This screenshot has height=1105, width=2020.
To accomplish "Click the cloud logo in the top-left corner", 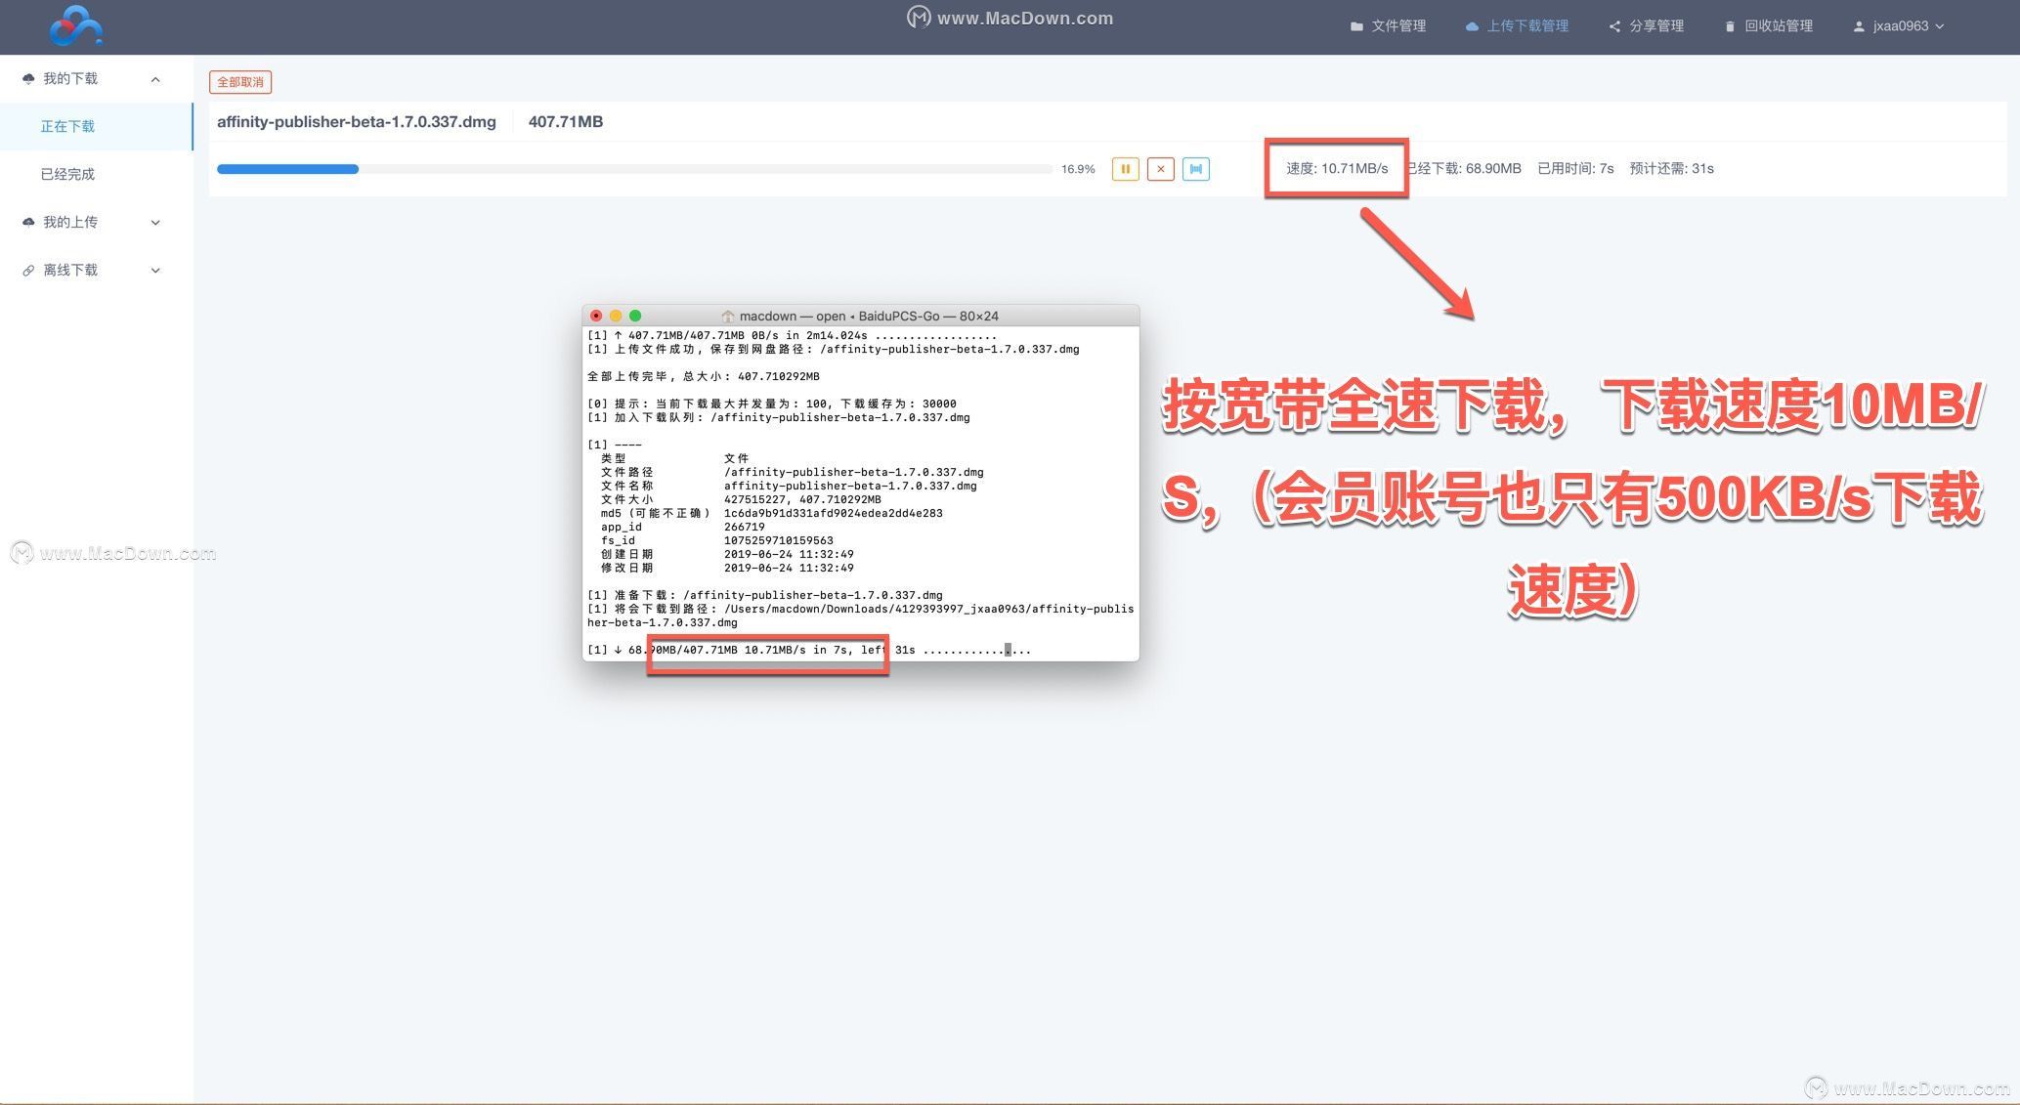I will (75, 26).
